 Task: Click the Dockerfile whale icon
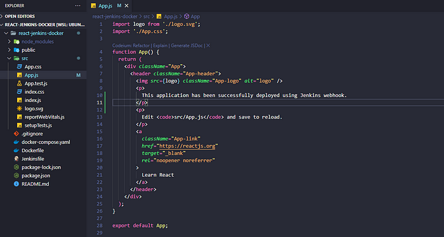pos(16,150)
